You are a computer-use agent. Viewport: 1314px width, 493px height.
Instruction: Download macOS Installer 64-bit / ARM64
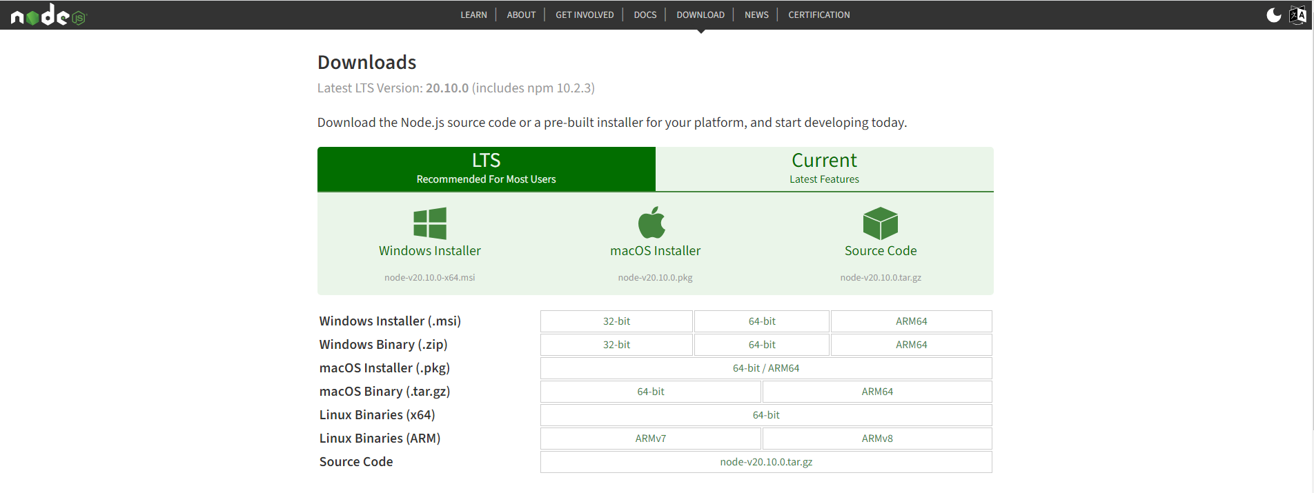coord(766,368)
